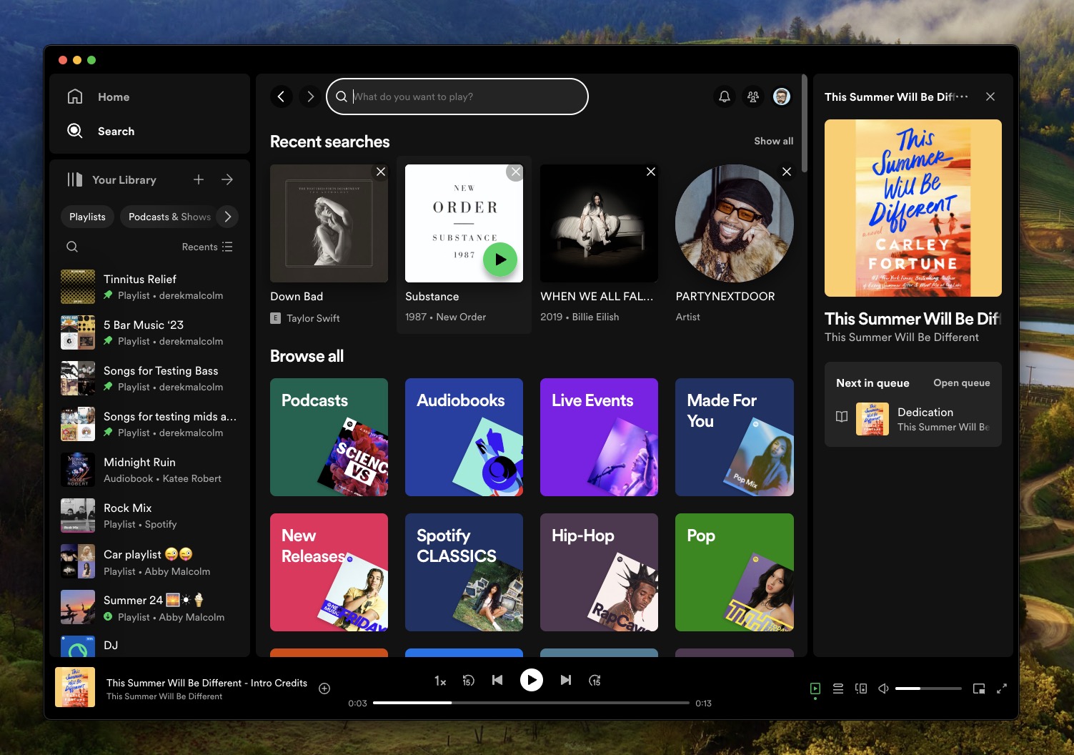Click the main content scrollbar

[805, 123]
